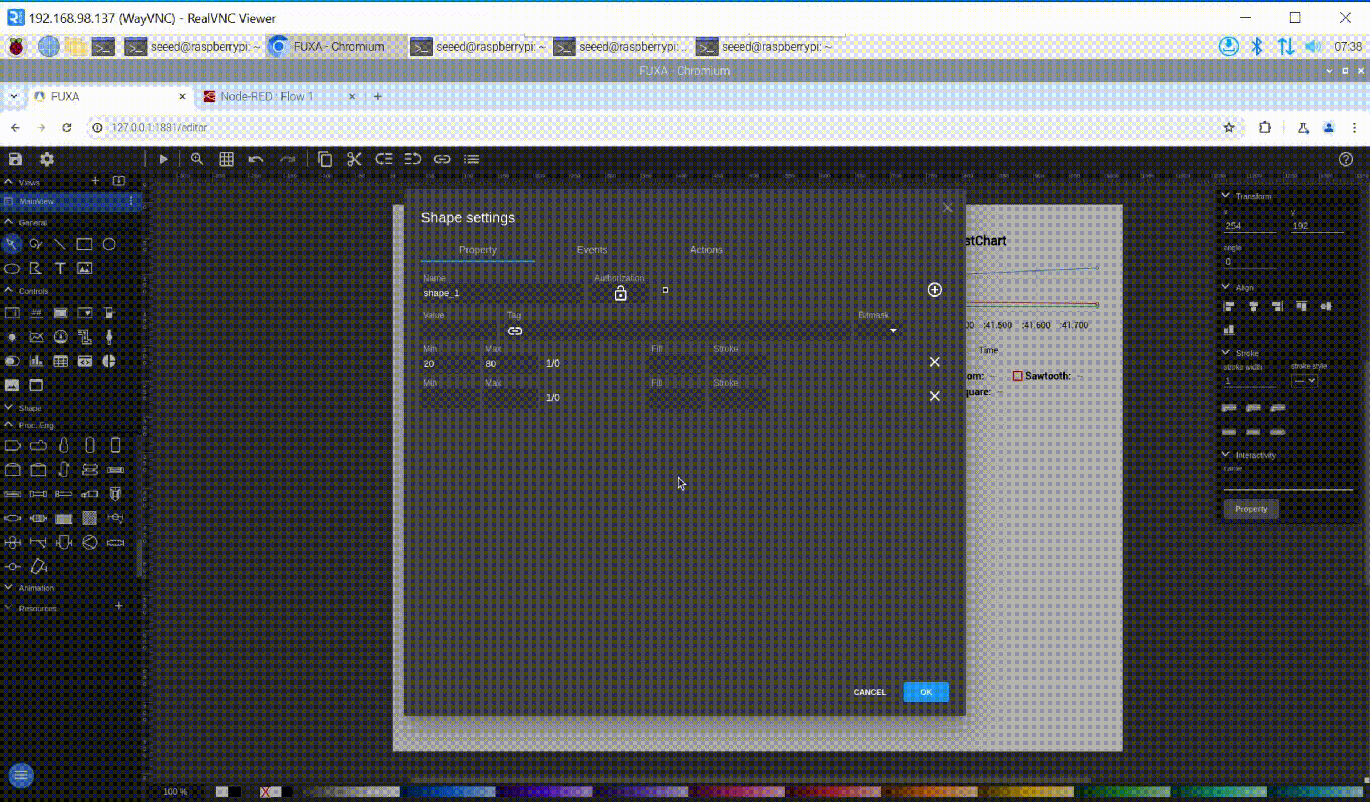Open the Bitmask dropdown in Shape settings
Viewport: 1370px width, 802px height.
[x=892, y=330]
